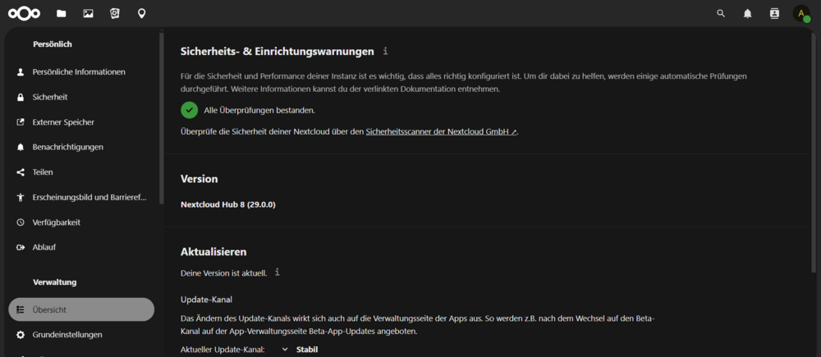Click the Nextcloud logo
This screenshot has height=357, width=821.
click(24, 14)
